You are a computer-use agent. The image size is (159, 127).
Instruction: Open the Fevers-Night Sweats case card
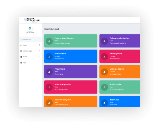71,41
